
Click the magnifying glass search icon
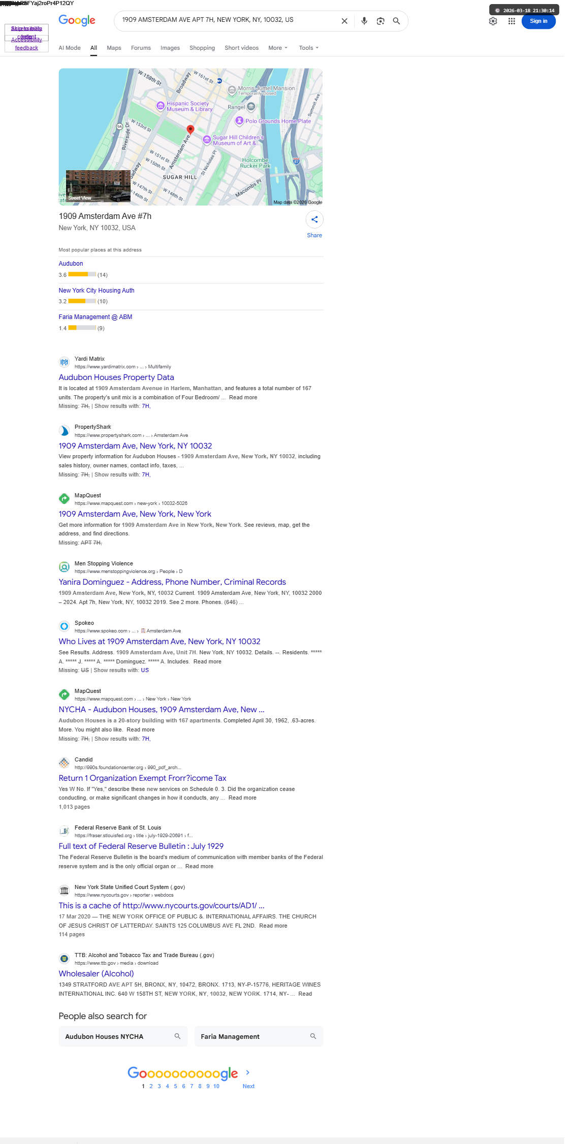pos(397,21)
